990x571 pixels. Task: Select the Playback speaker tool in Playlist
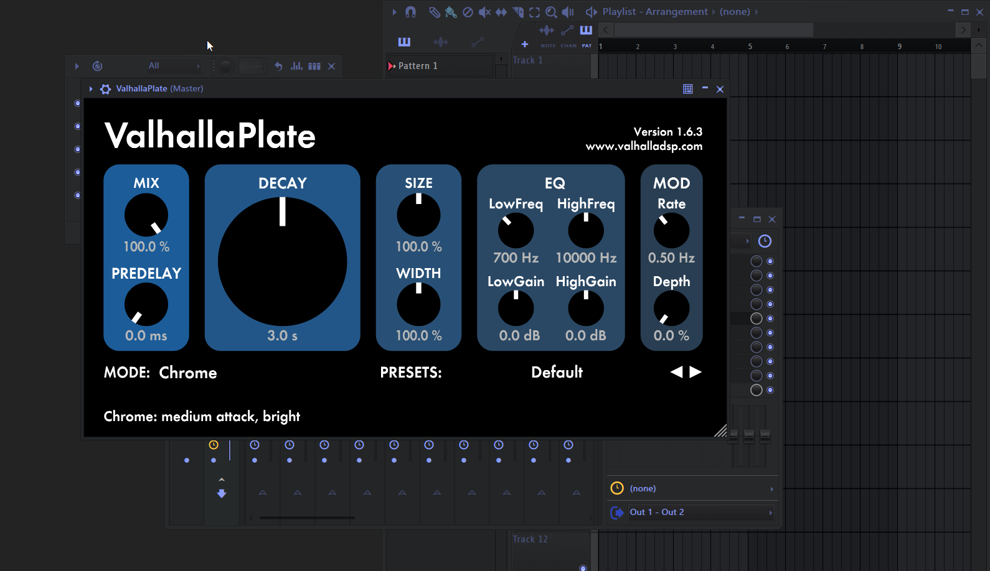point(568,12)
